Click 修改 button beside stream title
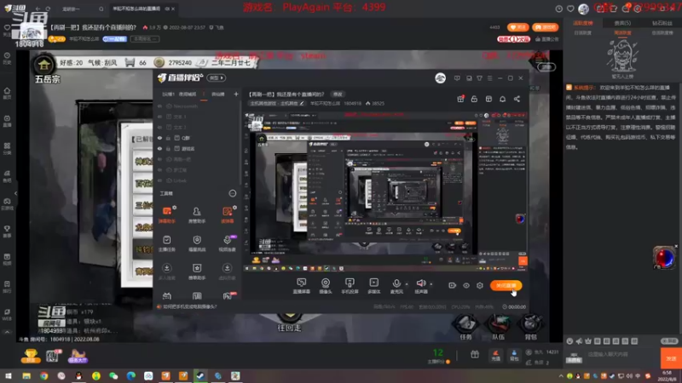This screenshot has height=383, width=682. (x=338, y=94)
